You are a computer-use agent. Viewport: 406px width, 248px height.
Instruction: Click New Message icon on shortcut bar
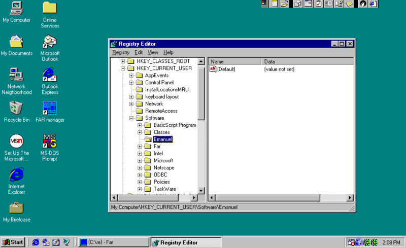tap(298, 4)
